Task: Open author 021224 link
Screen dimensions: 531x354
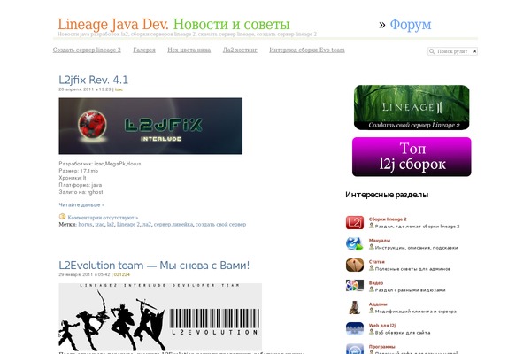Action: (x=122, y=274)
